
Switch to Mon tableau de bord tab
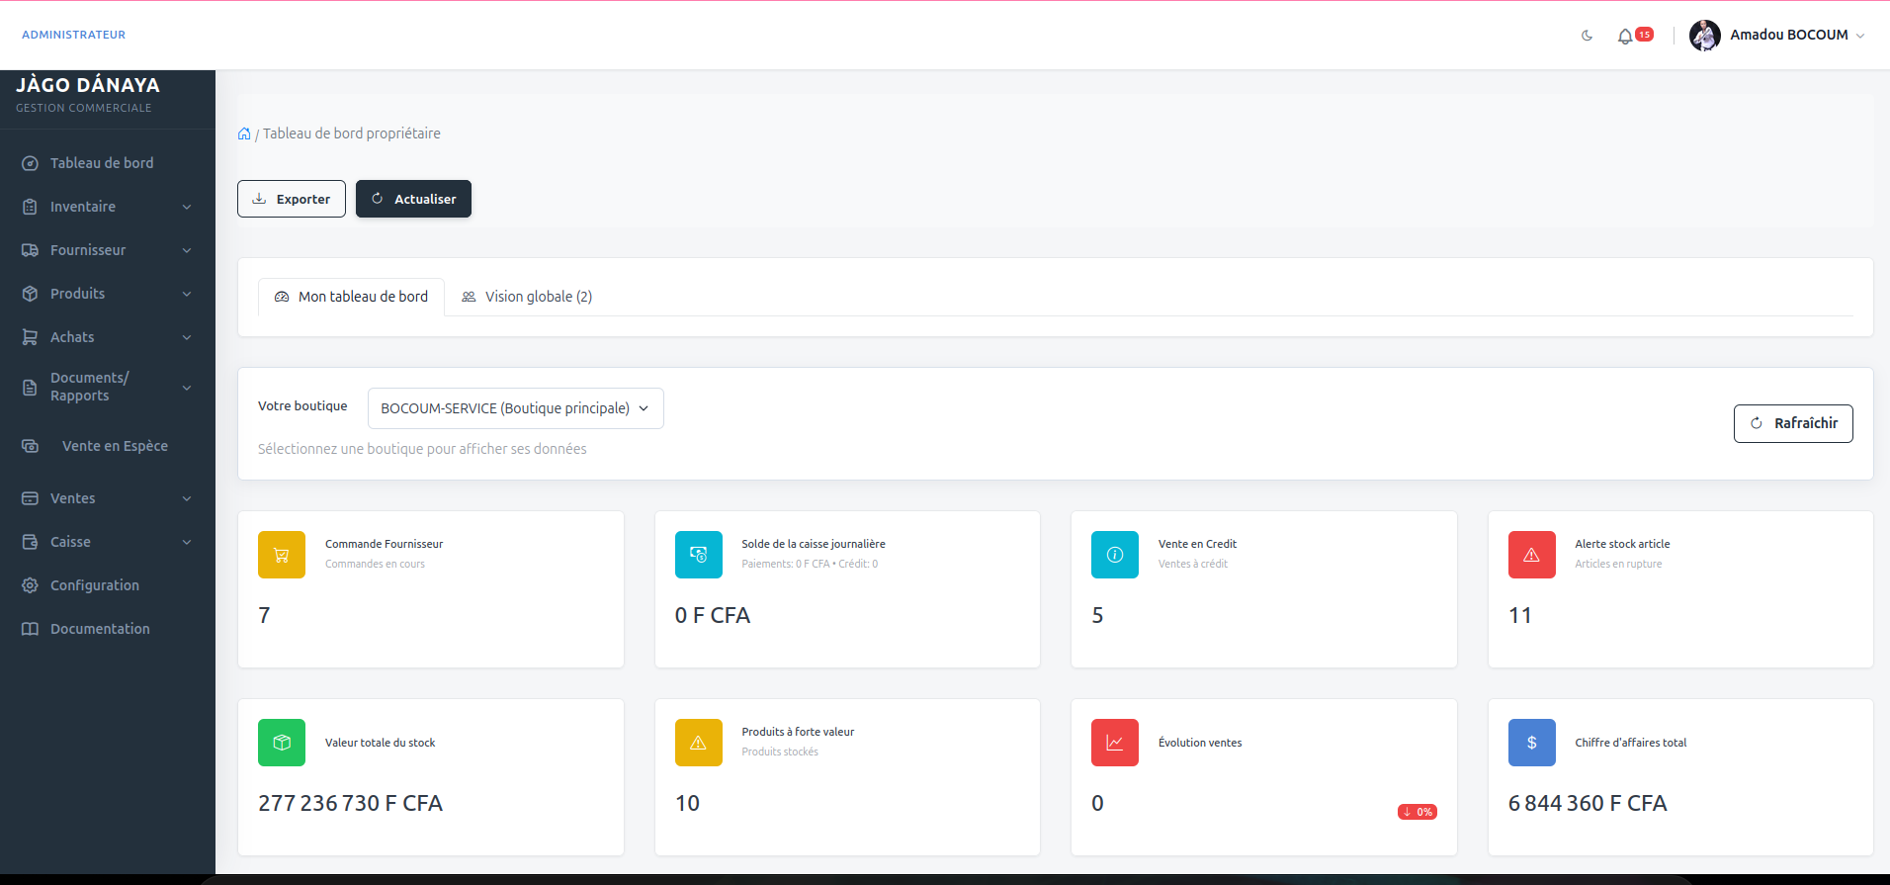pyautogui.click(x=351, y=297)
